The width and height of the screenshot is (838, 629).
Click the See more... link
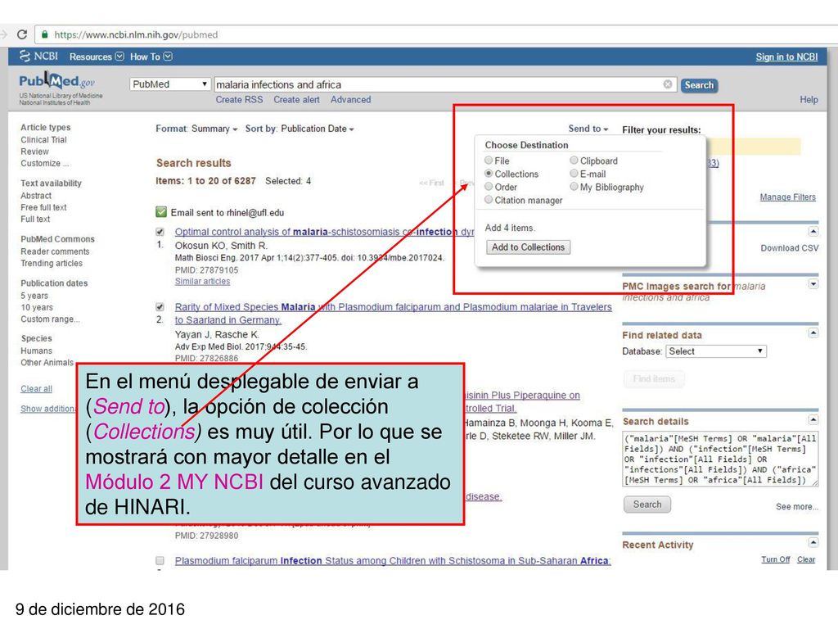[797, 506]
